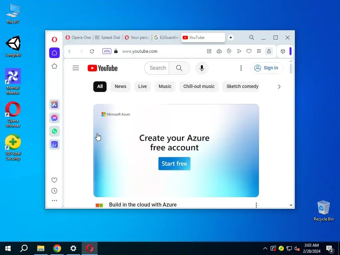Toggle the VPN badge in address bar

click(107, 51)
